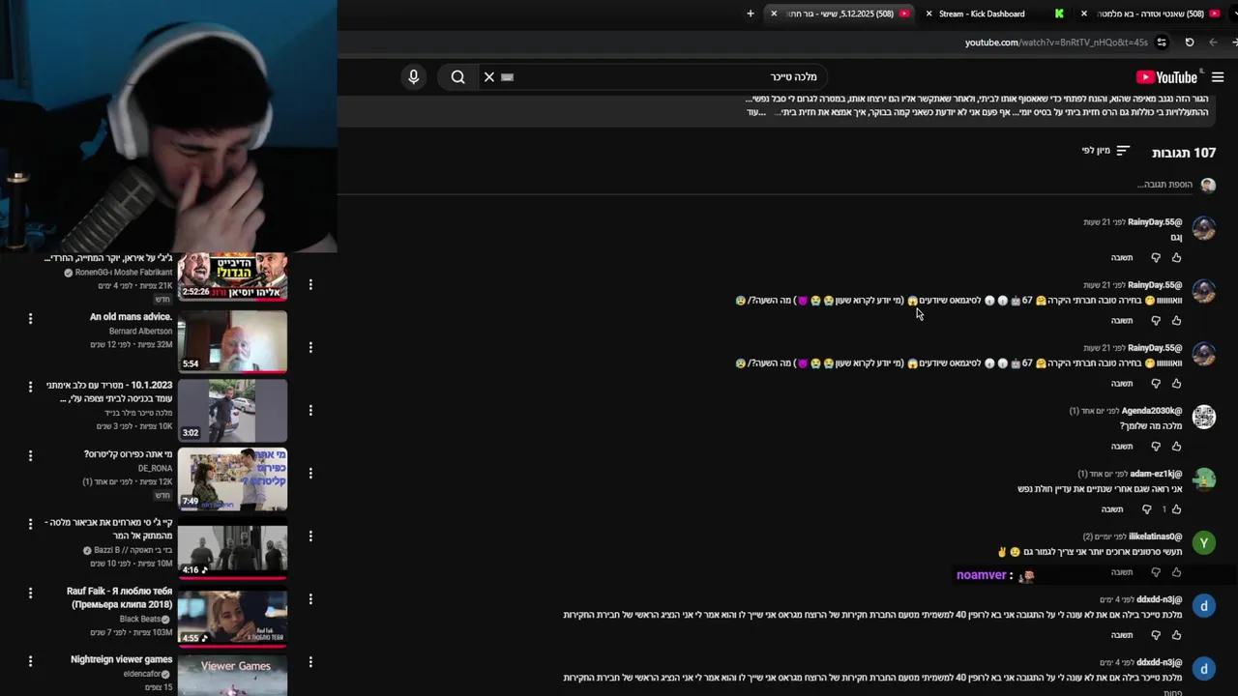
Task: Open the 5:54 old man video thumbnail
Action: point(232,342)
